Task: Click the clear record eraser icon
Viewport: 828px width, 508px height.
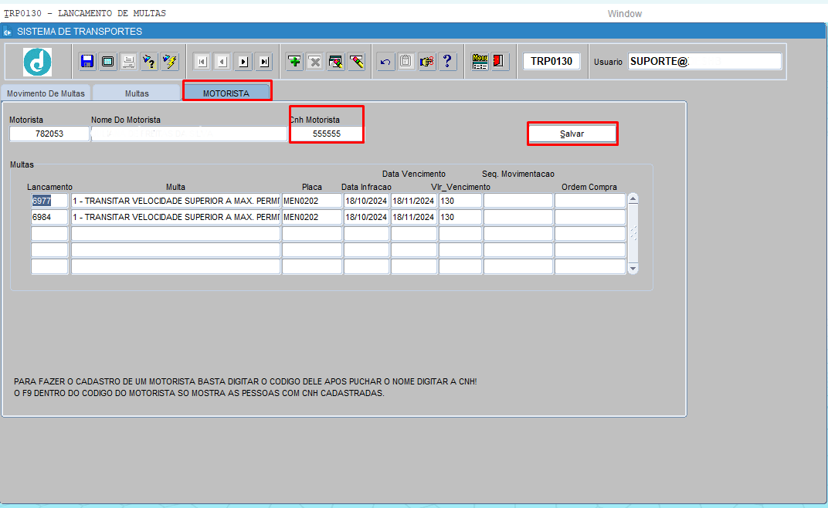Action: [x=356, y=61]
